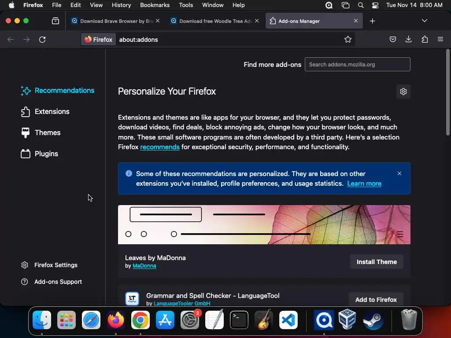This screenshot has height=338, width=451.
Task: Open the Window menu
Action: pos(213,5)
